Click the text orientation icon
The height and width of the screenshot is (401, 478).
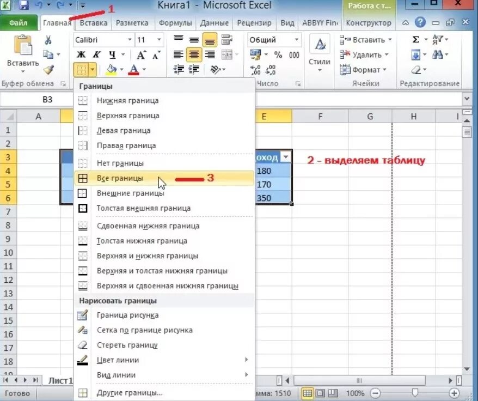pos(216,70)
